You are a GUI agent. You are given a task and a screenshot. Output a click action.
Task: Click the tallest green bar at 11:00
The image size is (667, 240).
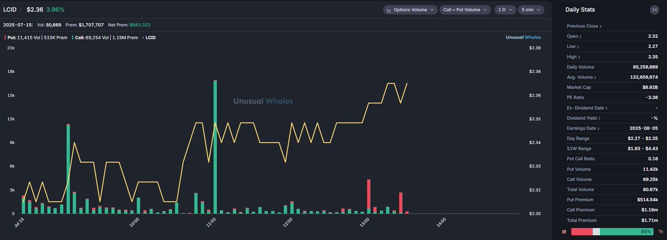(x=215, y=147)
